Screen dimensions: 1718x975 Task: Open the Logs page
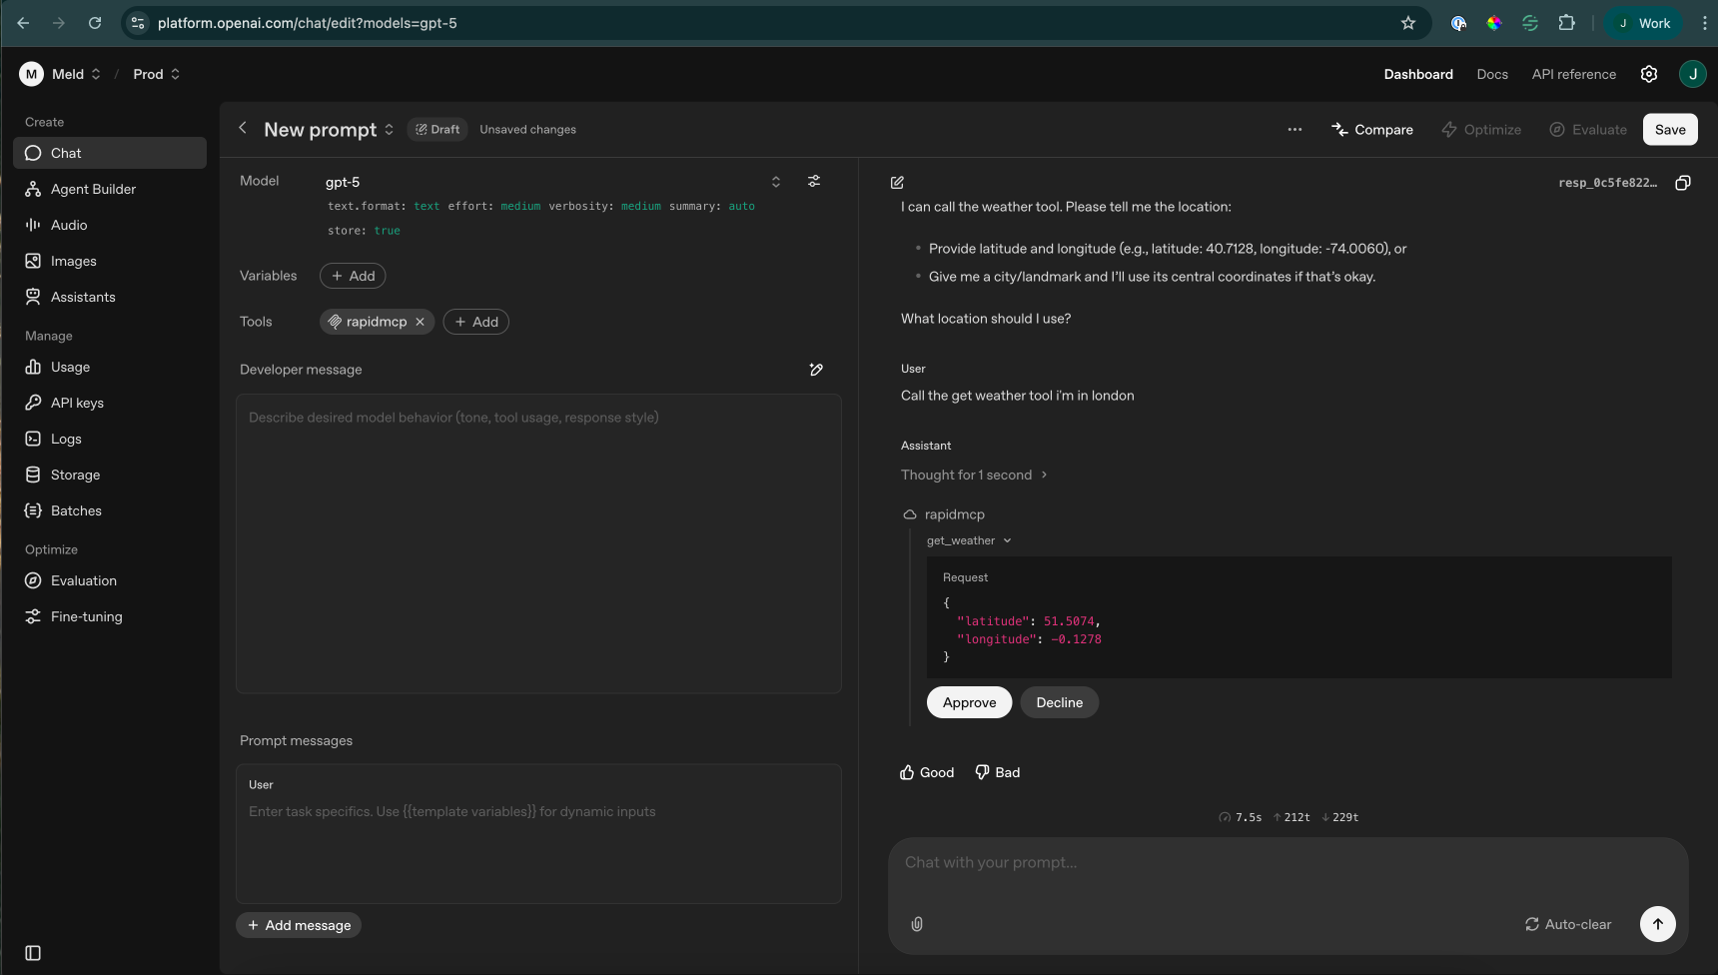coord(66,439)
